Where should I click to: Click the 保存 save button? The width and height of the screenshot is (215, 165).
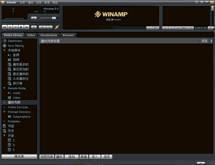pyautogui.click(x=107, y=157)
